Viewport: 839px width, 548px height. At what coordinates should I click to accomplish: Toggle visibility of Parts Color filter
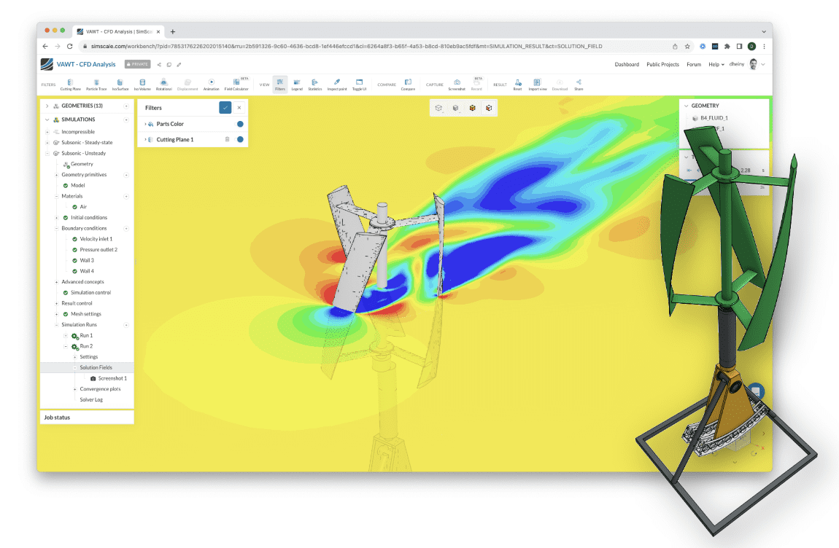click(240, 124)
